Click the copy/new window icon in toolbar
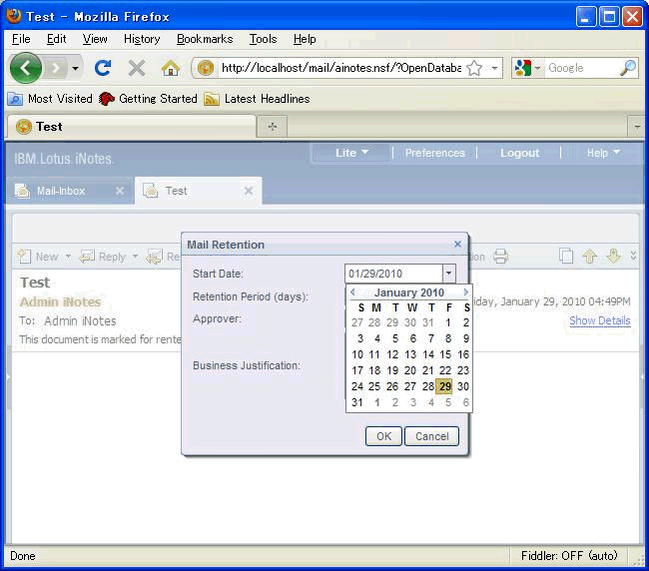This screenshot has width=649, height=571. tap(566, 256)
